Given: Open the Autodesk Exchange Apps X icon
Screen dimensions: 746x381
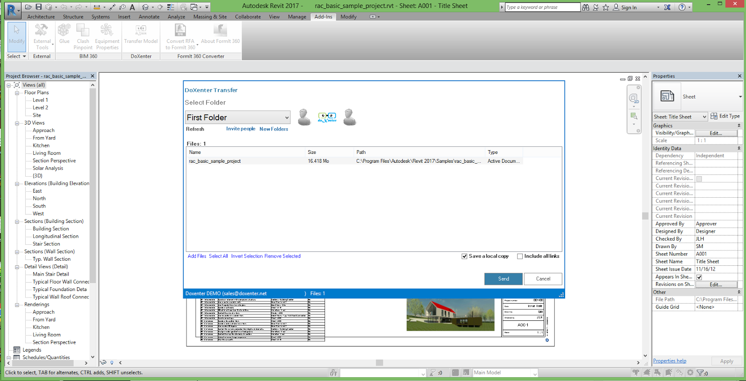Looking at the screenshot, I should tap(667, 7).
